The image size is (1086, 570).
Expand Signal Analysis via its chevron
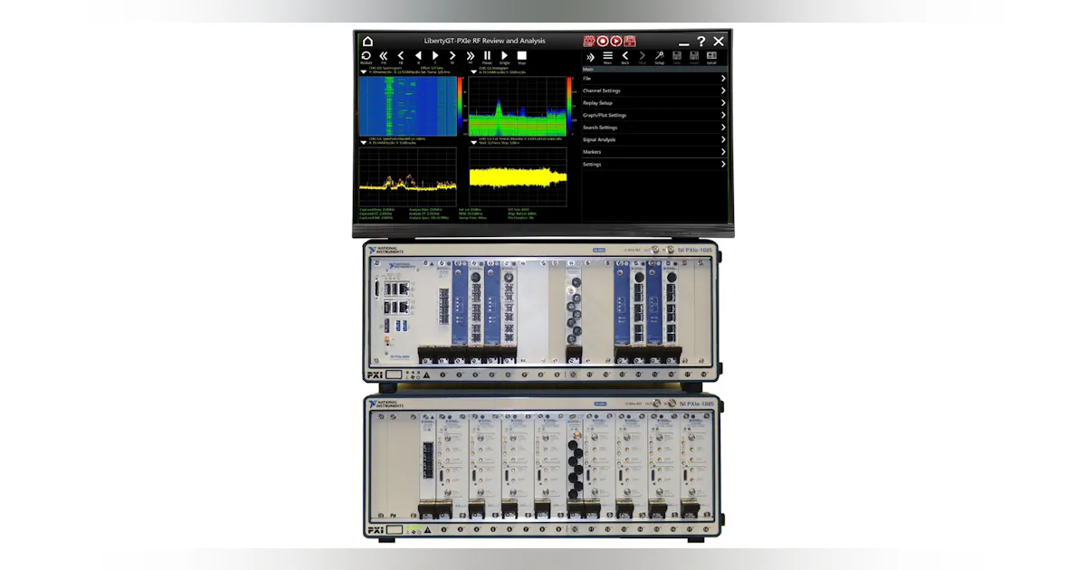point(723,139)
